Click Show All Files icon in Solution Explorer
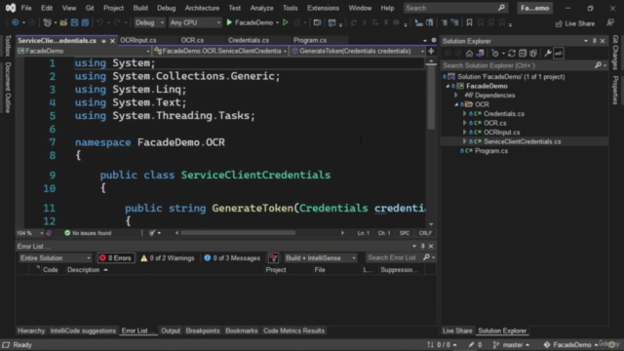The height and width of the screenshot is (351, 624). click(x=533, y=54)
